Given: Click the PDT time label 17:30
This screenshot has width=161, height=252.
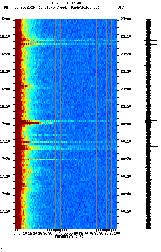Looking at the screenshot, I should tap(5, 176).
